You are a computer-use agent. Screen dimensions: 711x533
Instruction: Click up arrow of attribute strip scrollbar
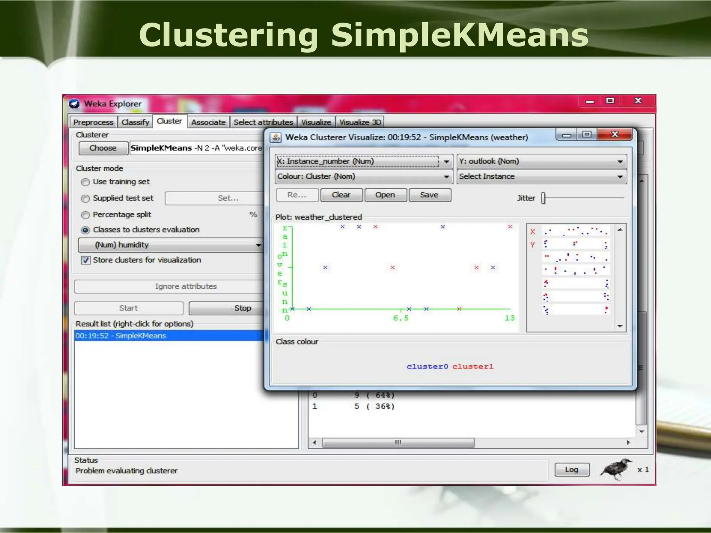point(620,230)
